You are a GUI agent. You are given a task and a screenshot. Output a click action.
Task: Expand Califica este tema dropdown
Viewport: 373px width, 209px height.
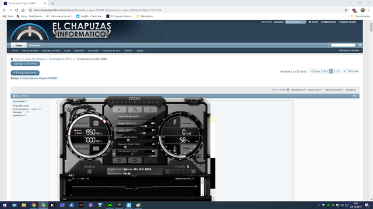(x=333, y=90)
